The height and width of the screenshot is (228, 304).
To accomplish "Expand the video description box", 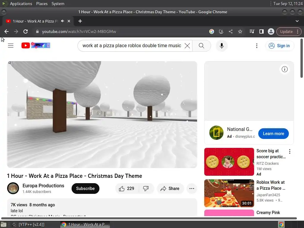I will (102, 208).
